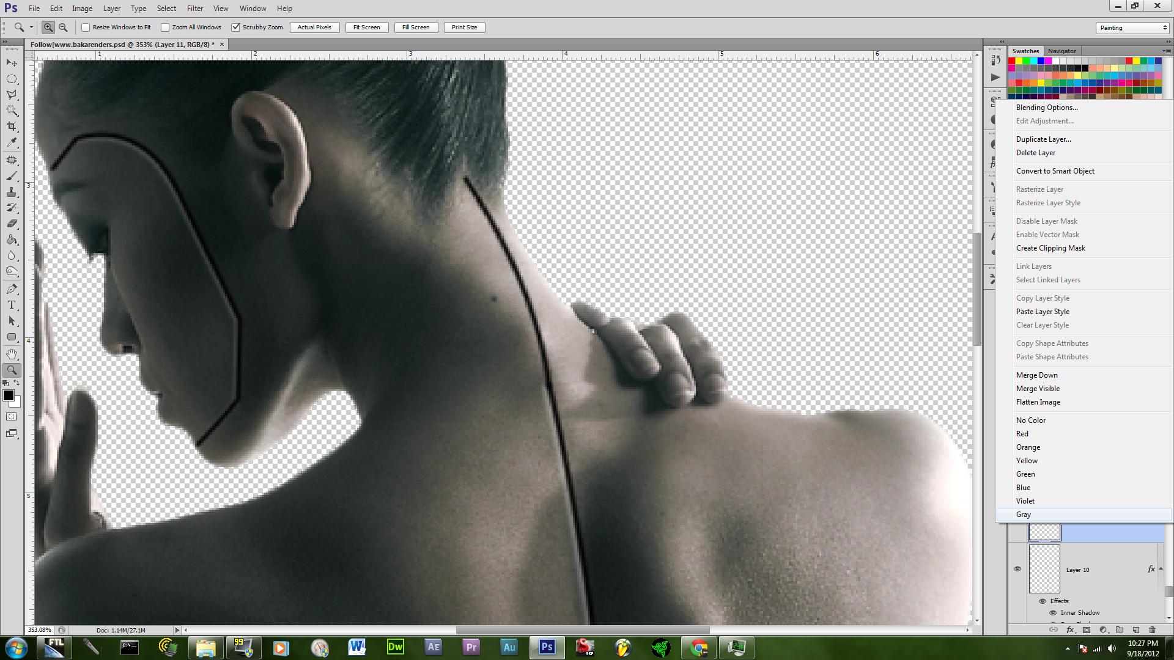Set layer color label to Gray

pyautogui.click(x=1084, y=515)
